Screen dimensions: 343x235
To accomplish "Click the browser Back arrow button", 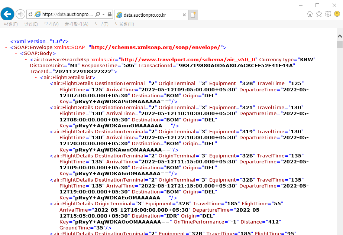I will [x=7, y=14].
